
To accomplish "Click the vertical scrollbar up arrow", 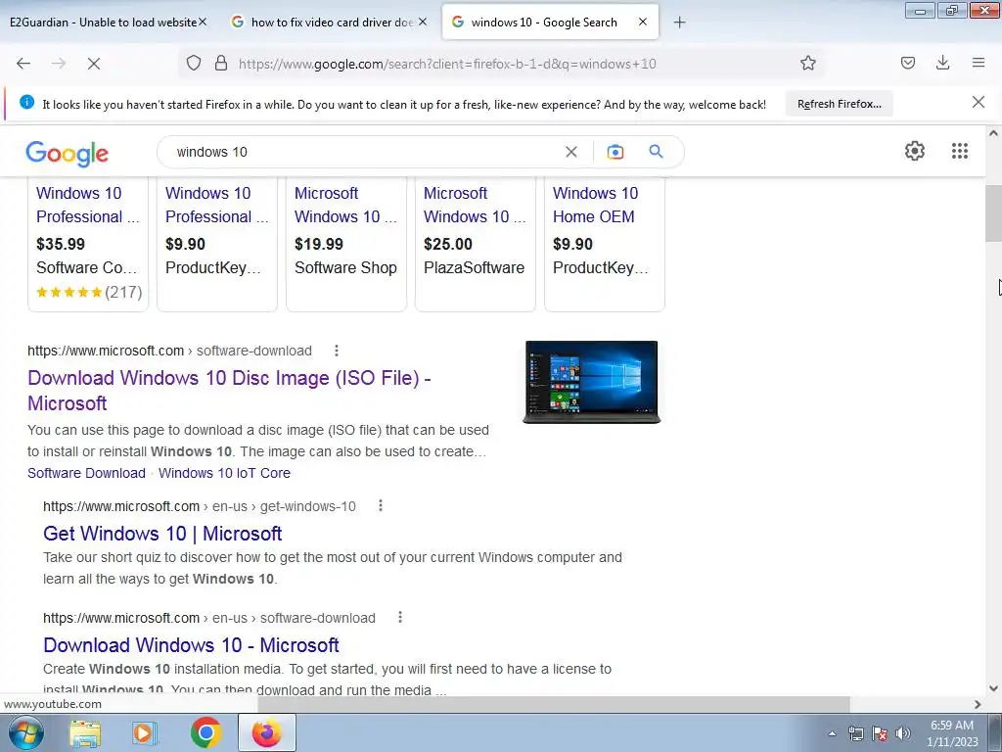I will [993, 133].
